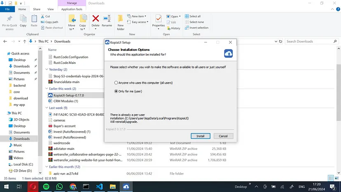Open Spotify from the taskbar
This screenshot has width=341, height=192.
pyautogui.click(x=47, y=187)
